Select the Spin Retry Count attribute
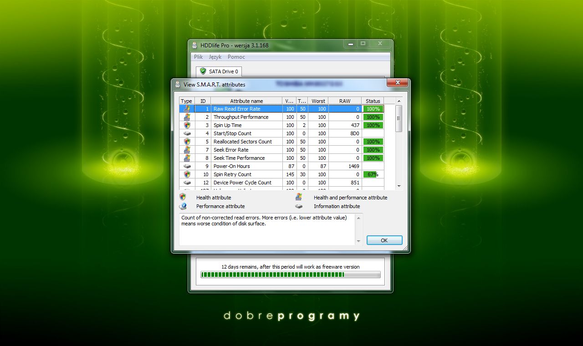 pos(281,174)
